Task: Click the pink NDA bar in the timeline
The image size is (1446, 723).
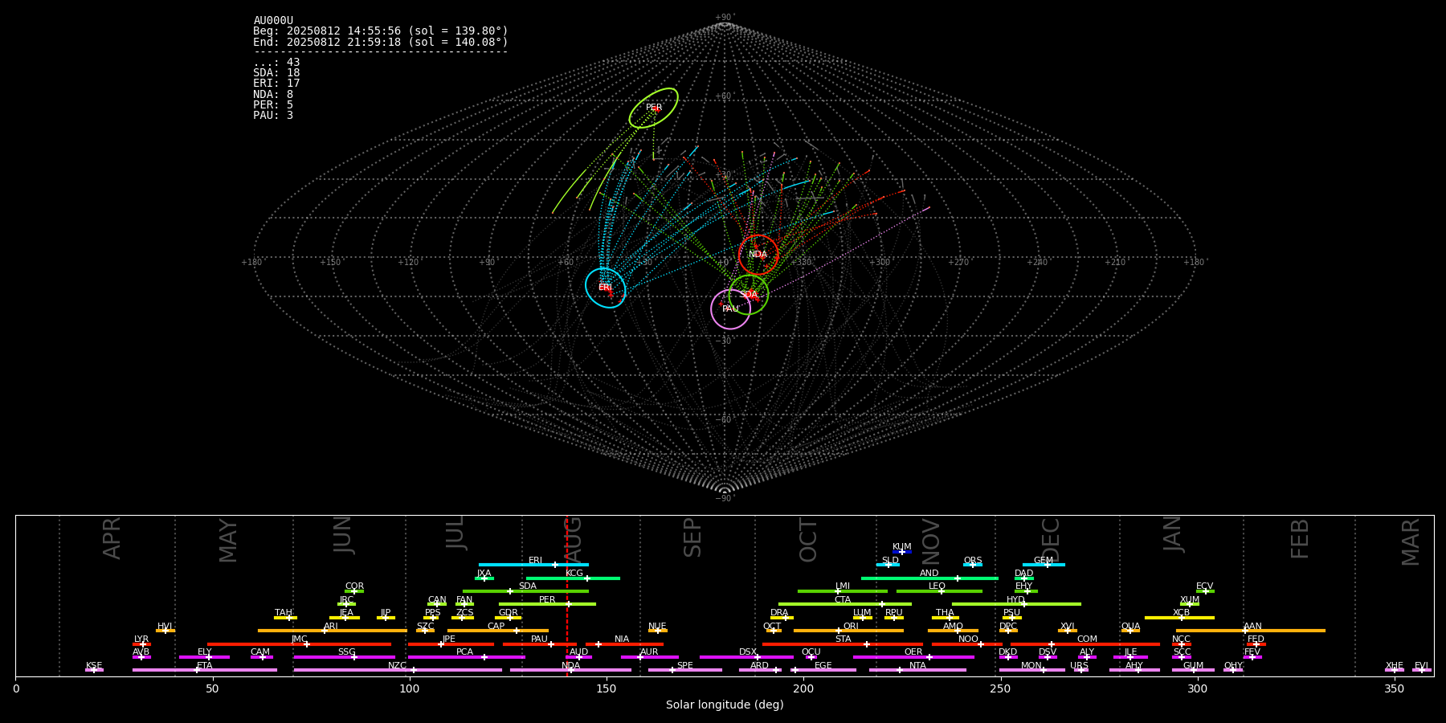Action: 570,670
